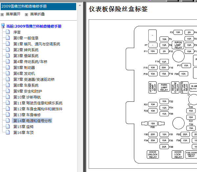
Task: Click the F20 10A fuse
Action: [x=184, y=74]
